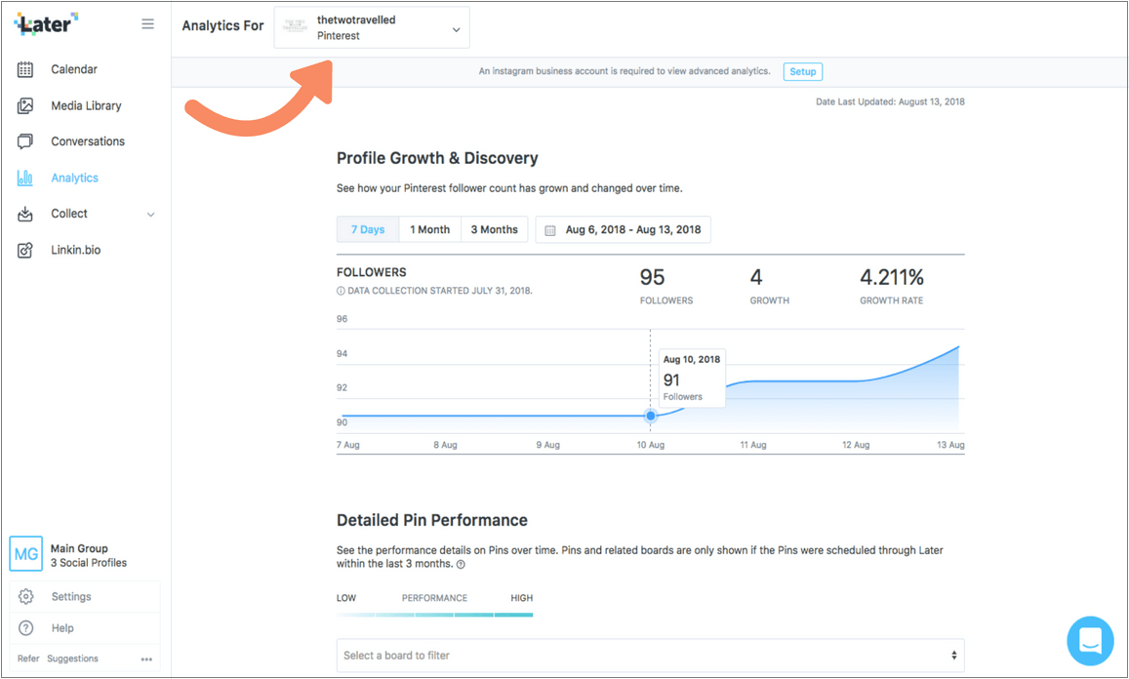
Task: Click the 'Detailed Pin Performance' heading
Action: point(432,520)
